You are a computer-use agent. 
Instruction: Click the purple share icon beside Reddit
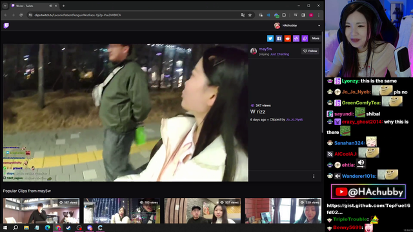pos(296,39)
